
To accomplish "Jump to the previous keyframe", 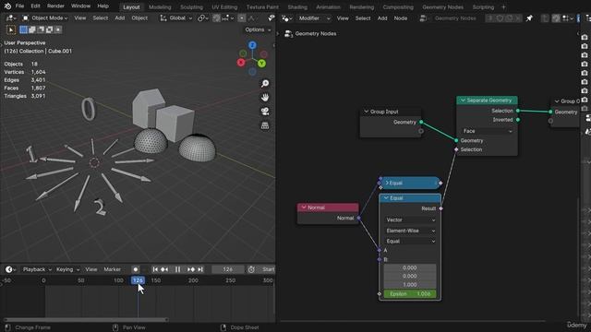I will tap(164, 269).
